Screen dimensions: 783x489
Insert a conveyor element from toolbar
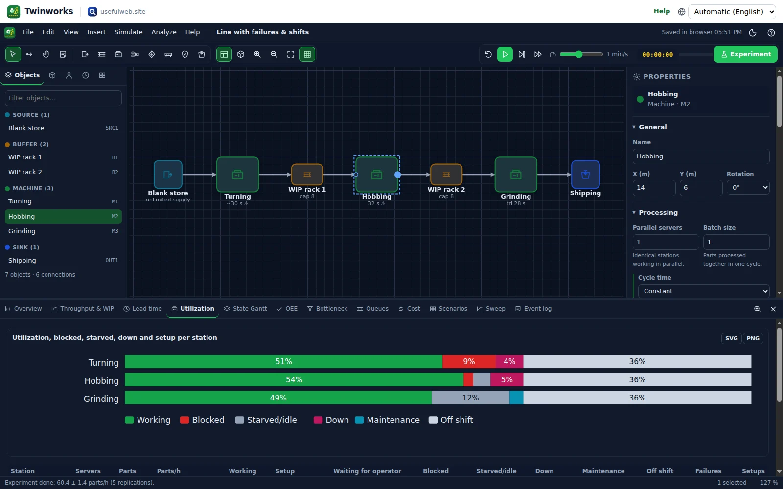(168, 54)
